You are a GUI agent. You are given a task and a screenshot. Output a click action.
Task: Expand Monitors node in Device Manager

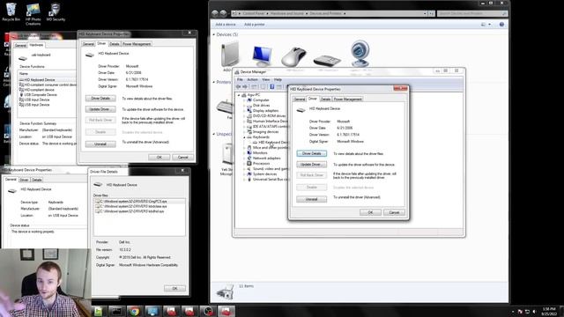(244, 153)
